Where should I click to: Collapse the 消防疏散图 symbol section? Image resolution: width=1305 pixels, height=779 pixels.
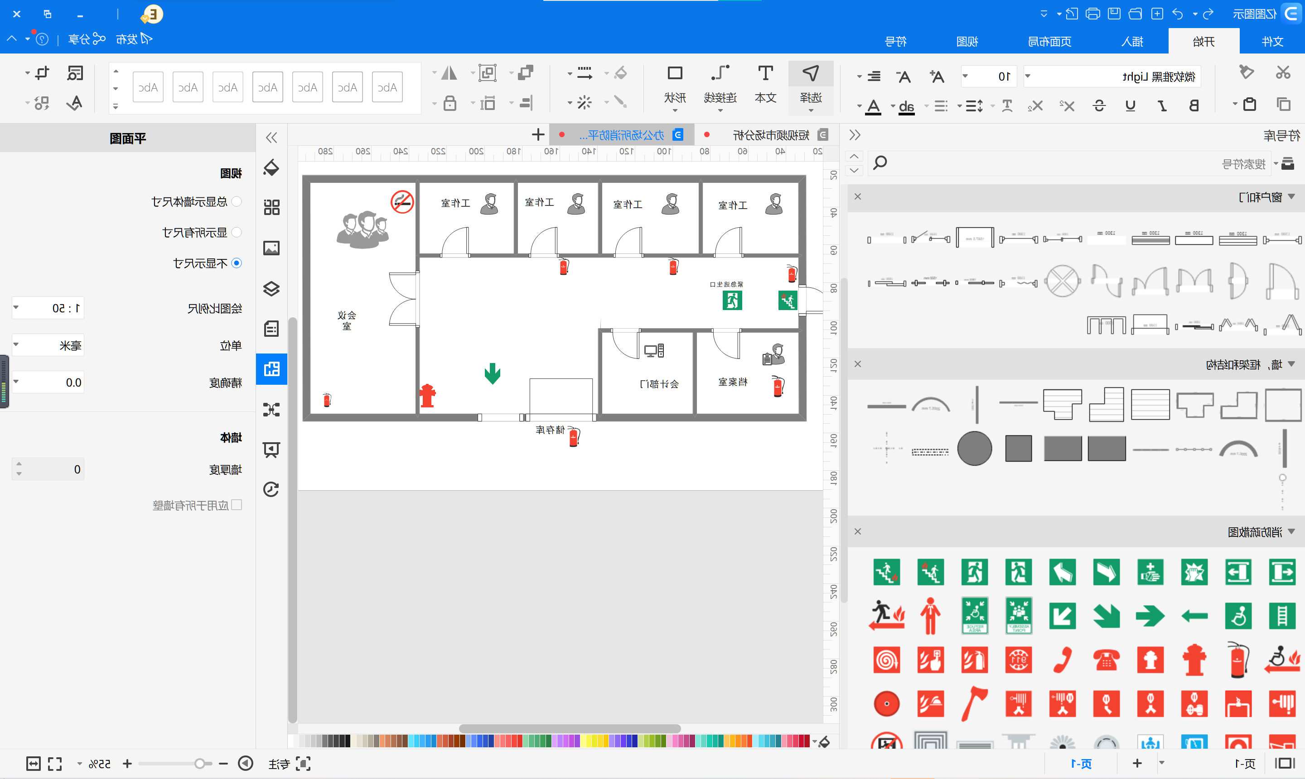click(1291, 532)
